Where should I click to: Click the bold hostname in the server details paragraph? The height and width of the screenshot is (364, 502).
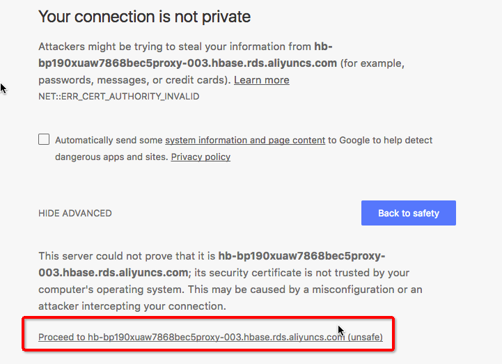click(212, 264)
